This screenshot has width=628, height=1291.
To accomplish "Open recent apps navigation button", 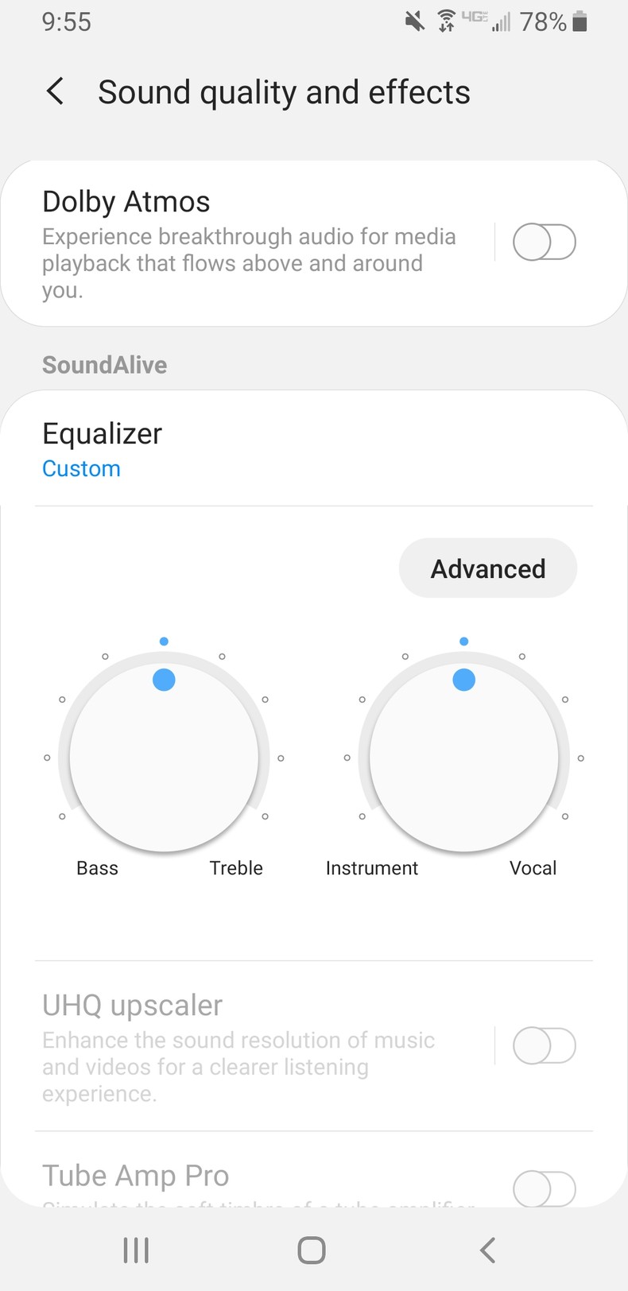I will tap(136, 1250).
